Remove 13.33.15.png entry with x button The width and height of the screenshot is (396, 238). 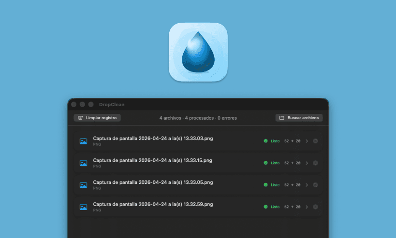315,163
